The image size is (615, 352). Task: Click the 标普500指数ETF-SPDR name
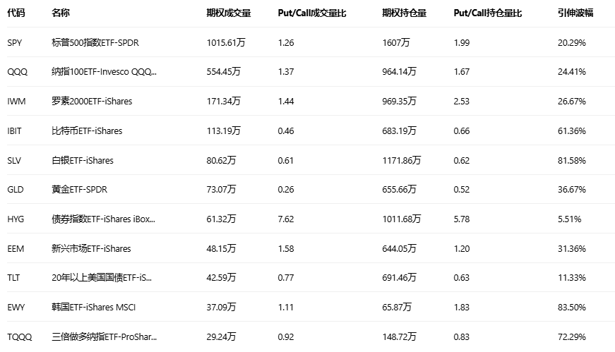(x=95, y=42)
